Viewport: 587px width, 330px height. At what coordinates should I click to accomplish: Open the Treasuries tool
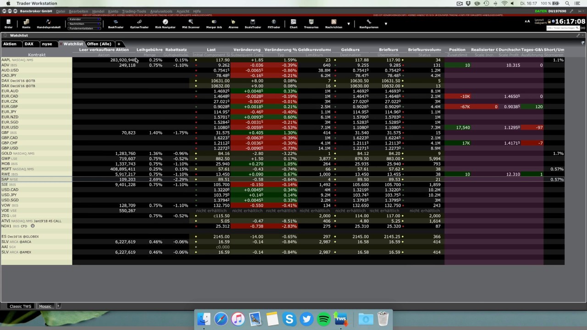click(311, 24)
